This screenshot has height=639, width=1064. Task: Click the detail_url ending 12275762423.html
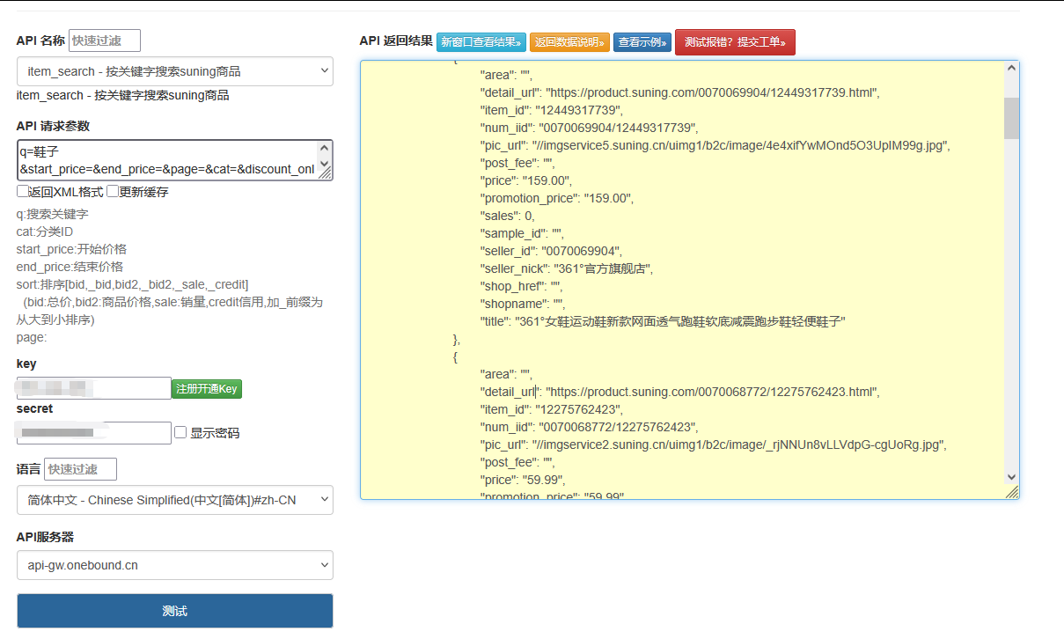coord(680,392)
